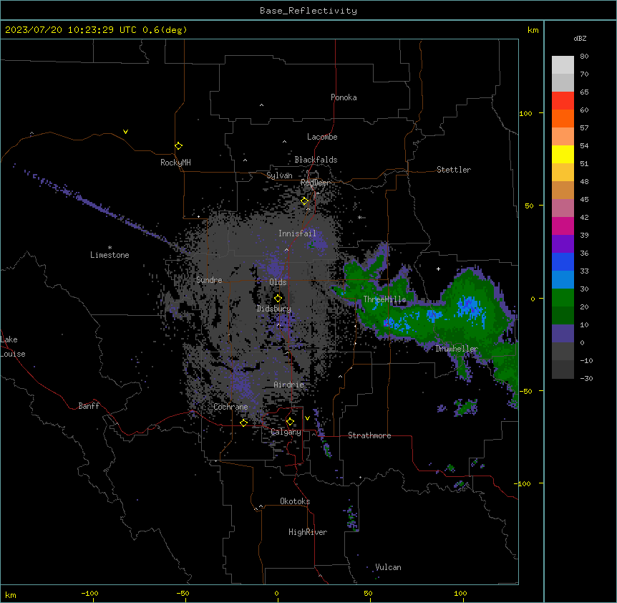Select the slate purple 10 to 0 dBZ swatch
617x603 pixels.
[563, 334]
